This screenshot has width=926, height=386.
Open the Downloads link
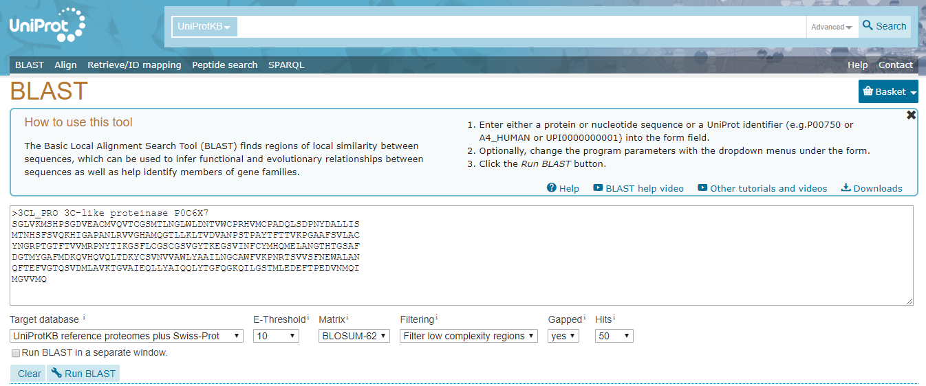[872, 188]
